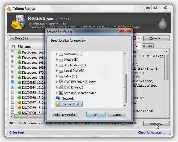Uncheck the Discovered_3691 checkbox
The image size is (178, 142).
[x=12, y=62]
